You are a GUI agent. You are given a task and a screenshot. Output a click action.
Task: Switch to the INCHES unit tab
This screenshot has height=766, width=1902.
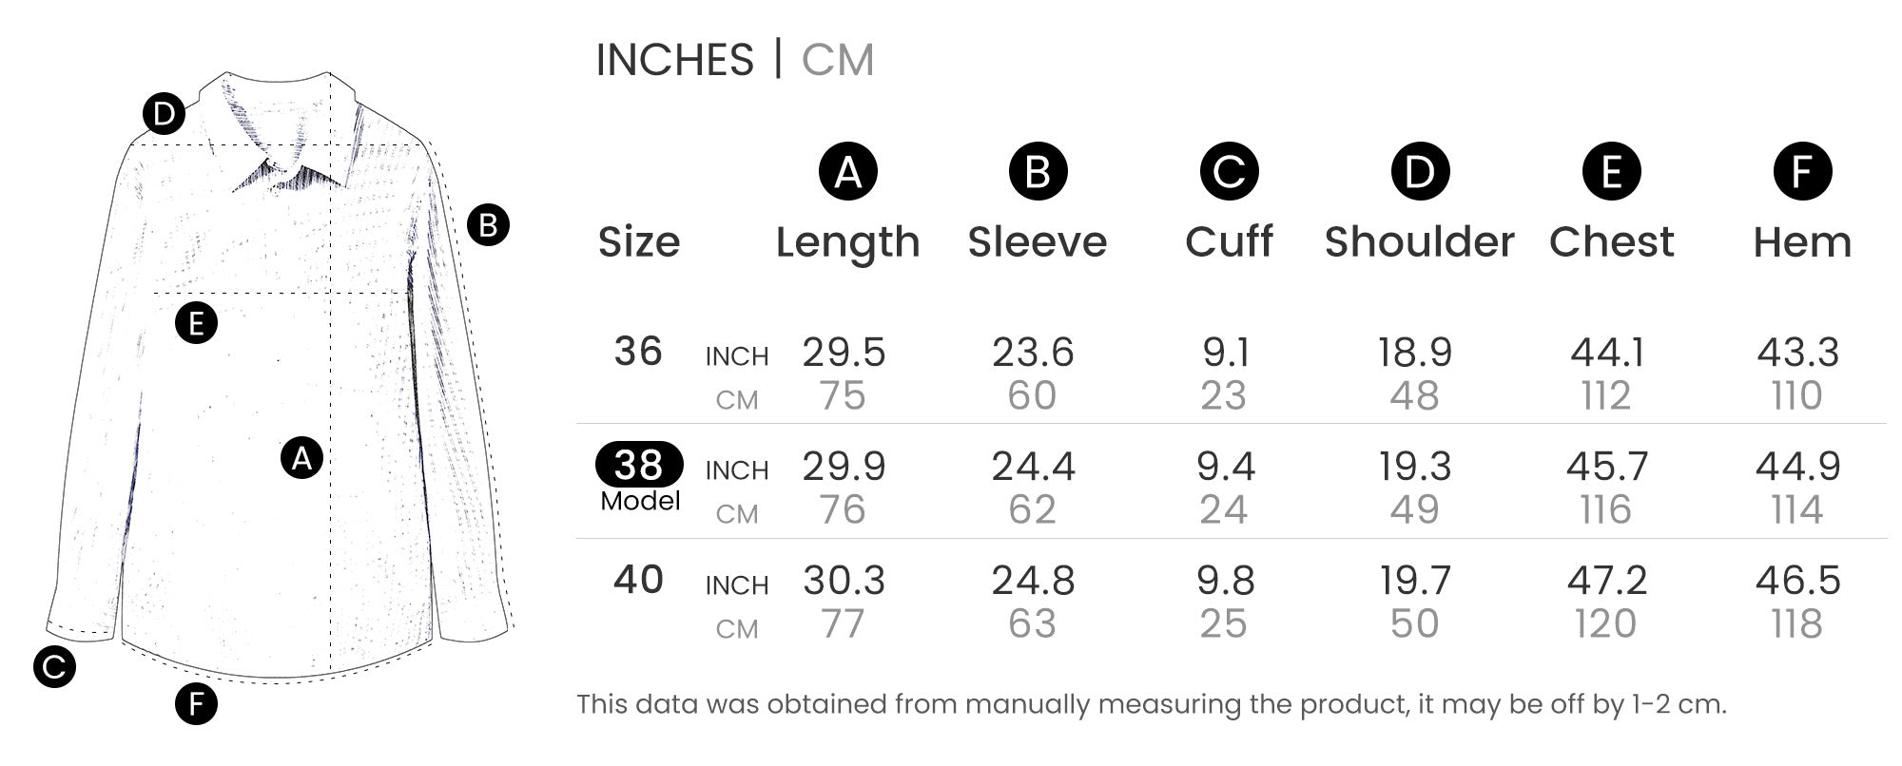[674, 60]
